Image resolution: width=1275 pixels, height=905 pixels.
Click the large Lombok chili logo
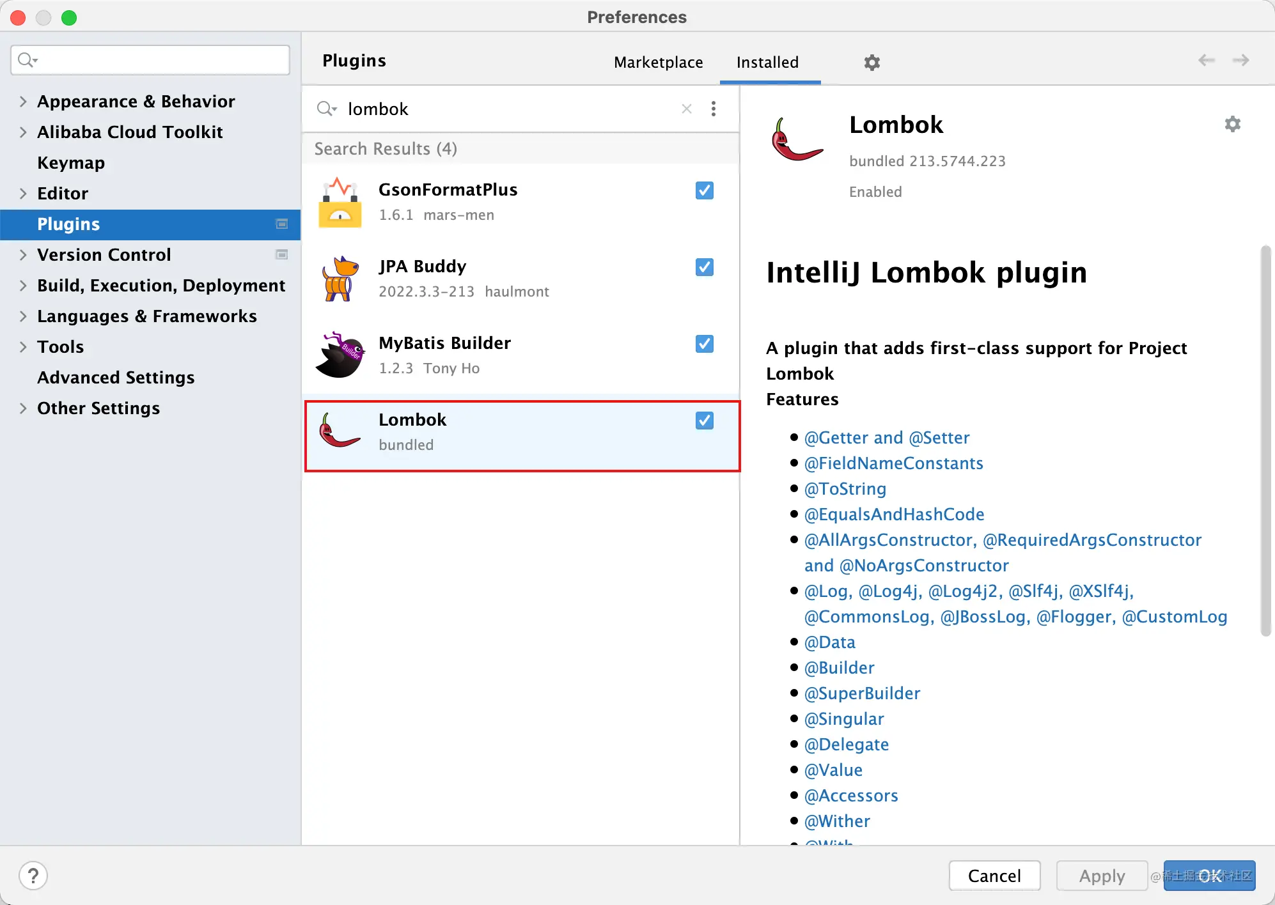click(x=797, y=139)
